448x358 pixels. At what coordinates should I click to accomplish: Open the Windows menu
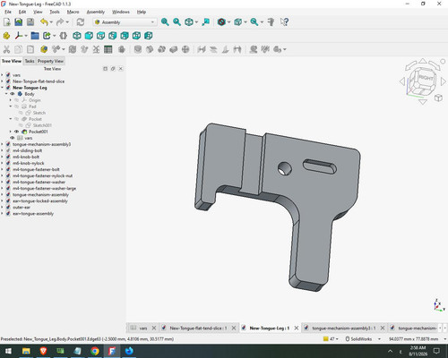click(121, 12)
